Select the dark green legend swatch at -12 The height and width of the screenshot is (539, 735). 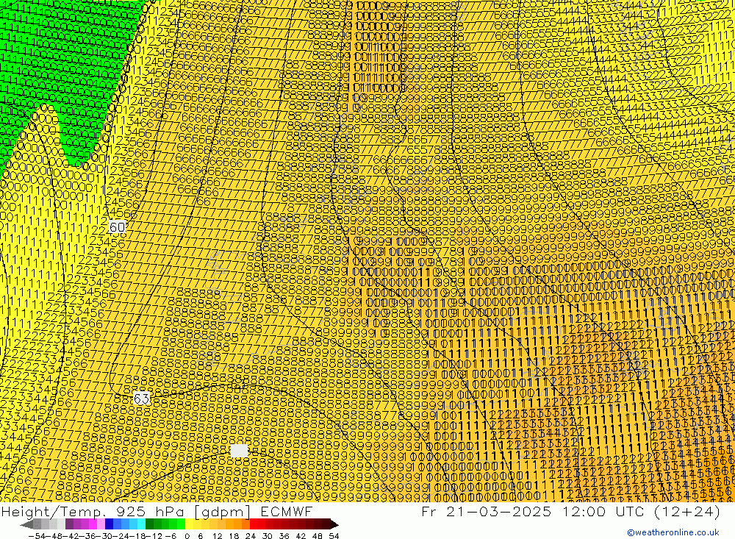(x=149, y=524)
